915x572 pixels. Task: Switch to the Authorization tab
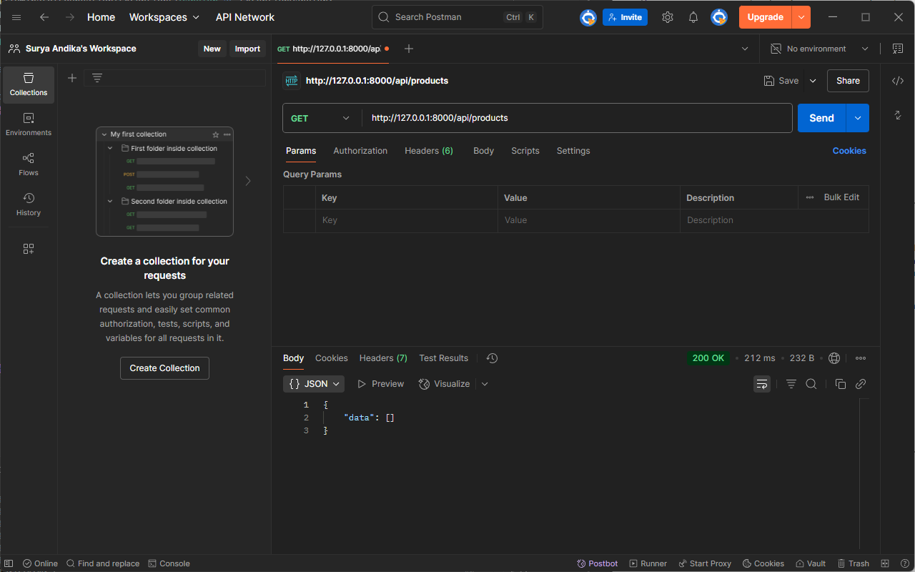[x=360, y=151]
